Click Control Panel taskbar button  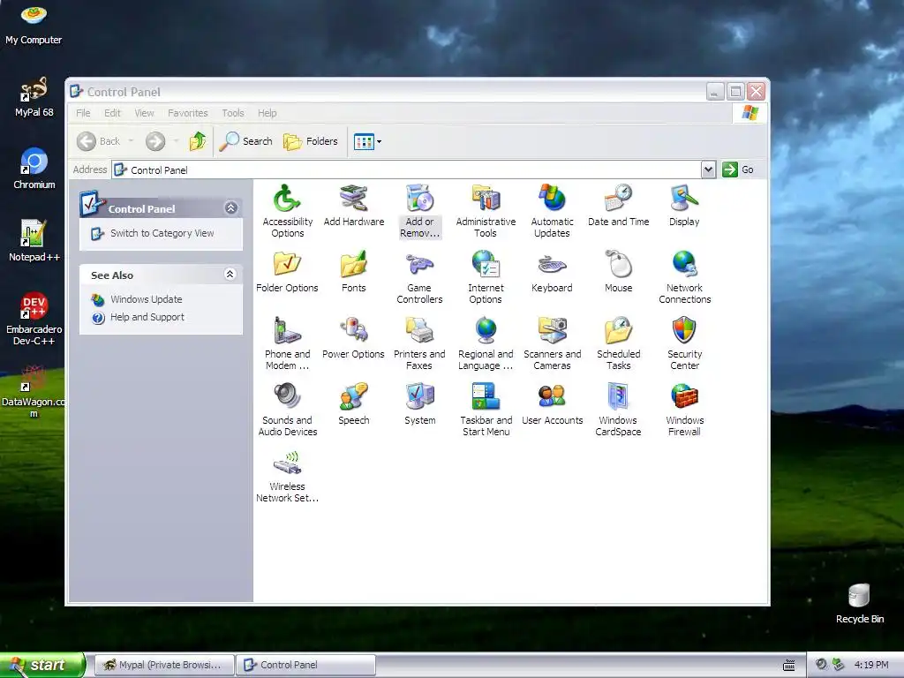pyautogui.click(x=306, y=665)
